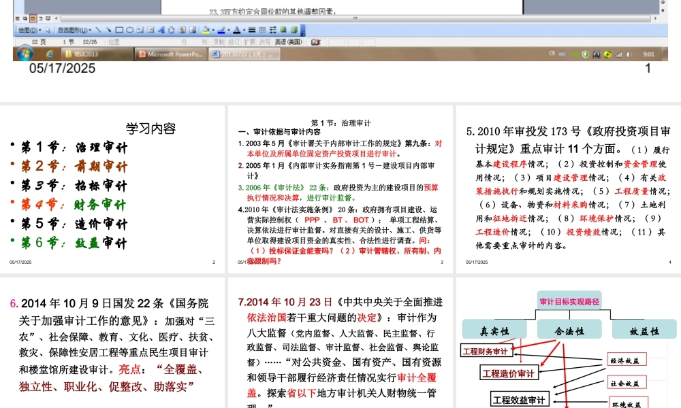
Task: Click horizontal scrollbar right arrow
Action: point(655,18)
